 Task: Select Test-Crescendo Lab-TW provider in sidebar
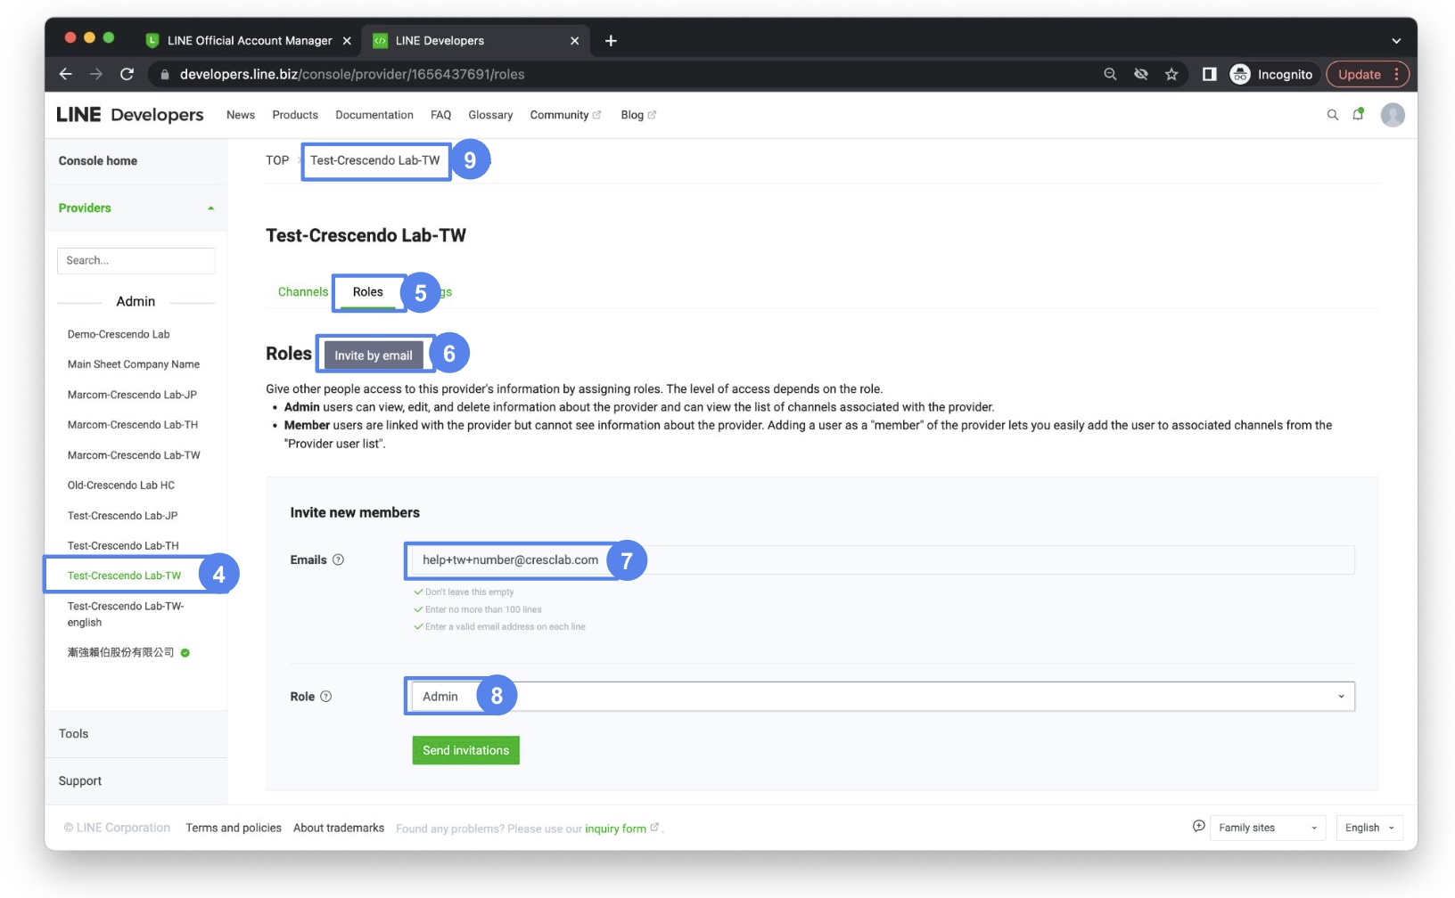(x=124, y=576)
